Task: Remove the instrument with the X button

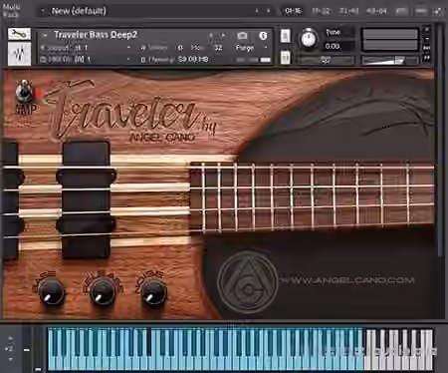Action: pyautogui.click(x=427, y=30)
